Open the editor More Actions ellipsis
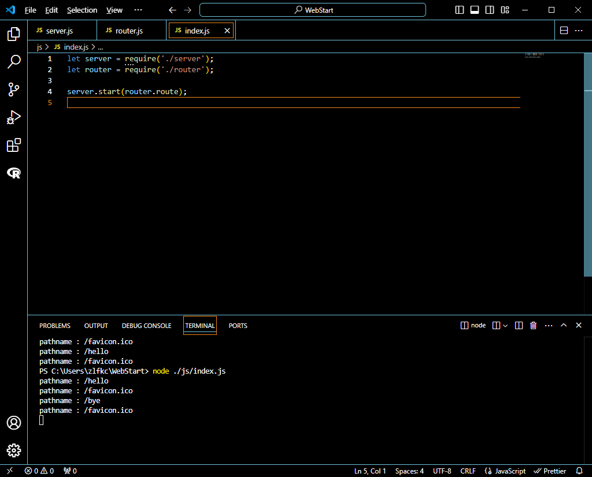The width and height of the screenshot is (592, 477). (x=578, y=31)
